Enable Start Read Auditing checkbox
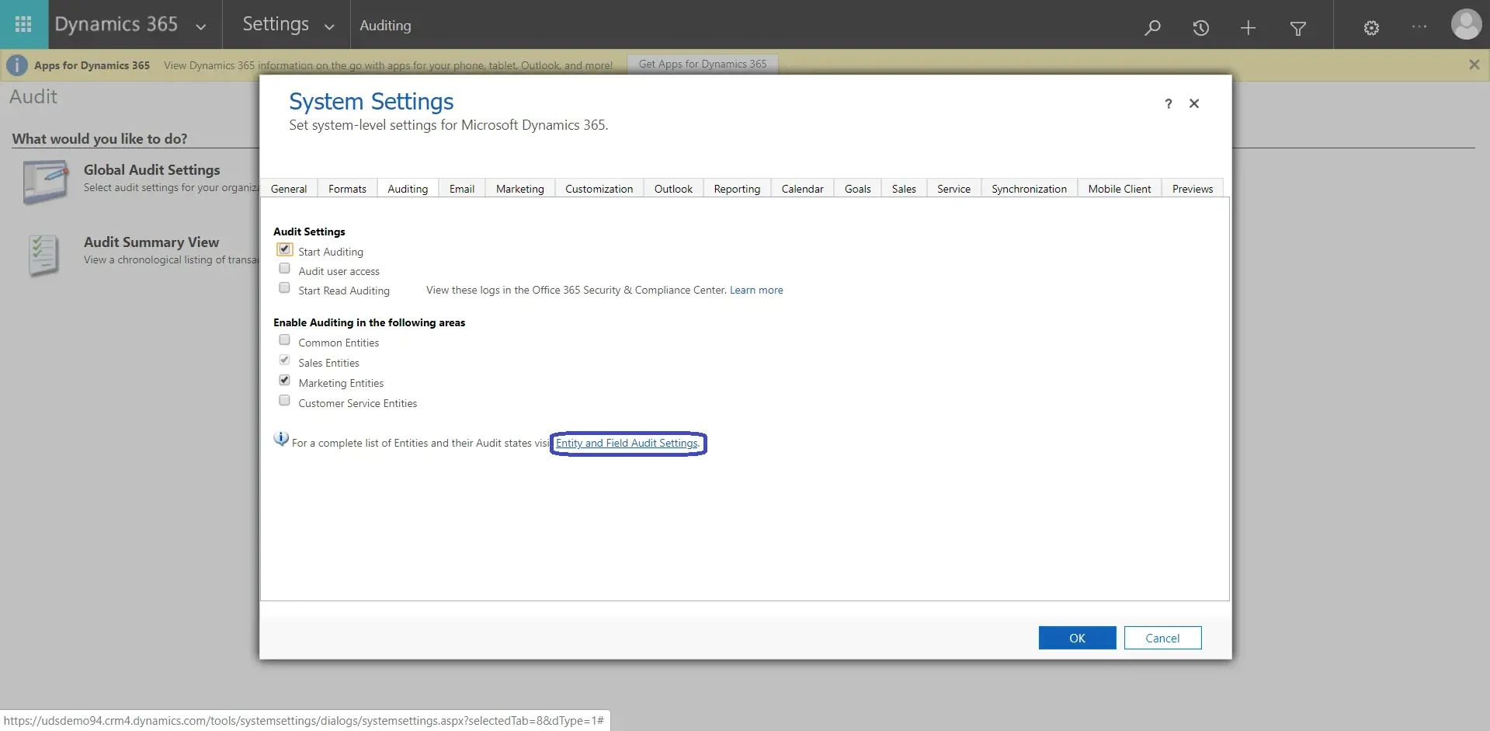Screen dimensions: 1490x731 pos(284,288)
